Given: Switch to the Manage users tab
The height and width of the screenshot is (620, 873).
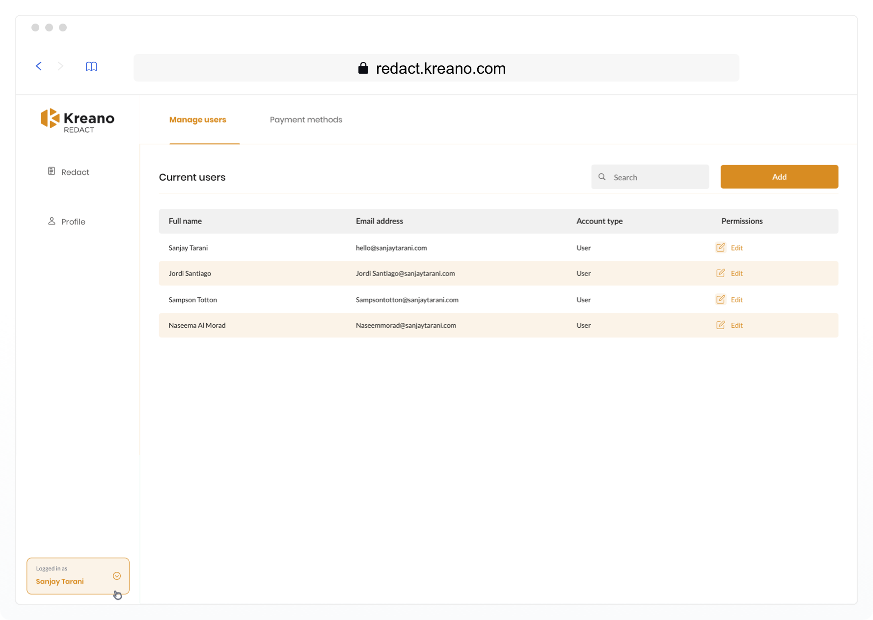Looking at the screenshot, I should tap(198, 119).
